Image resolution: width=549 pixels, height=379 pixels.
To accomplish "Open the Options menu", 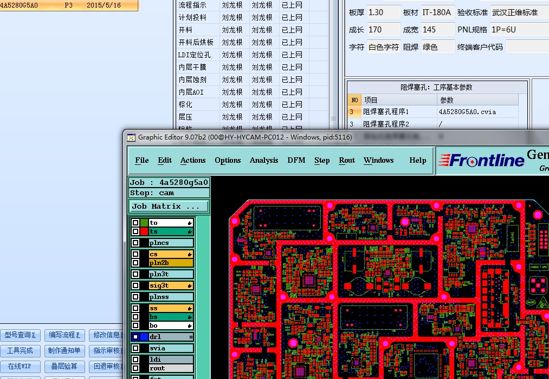I will (x=228, y=161).
